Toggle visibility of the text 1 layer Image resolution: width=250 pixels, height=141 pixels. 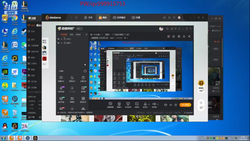click(x=58, y=39)
